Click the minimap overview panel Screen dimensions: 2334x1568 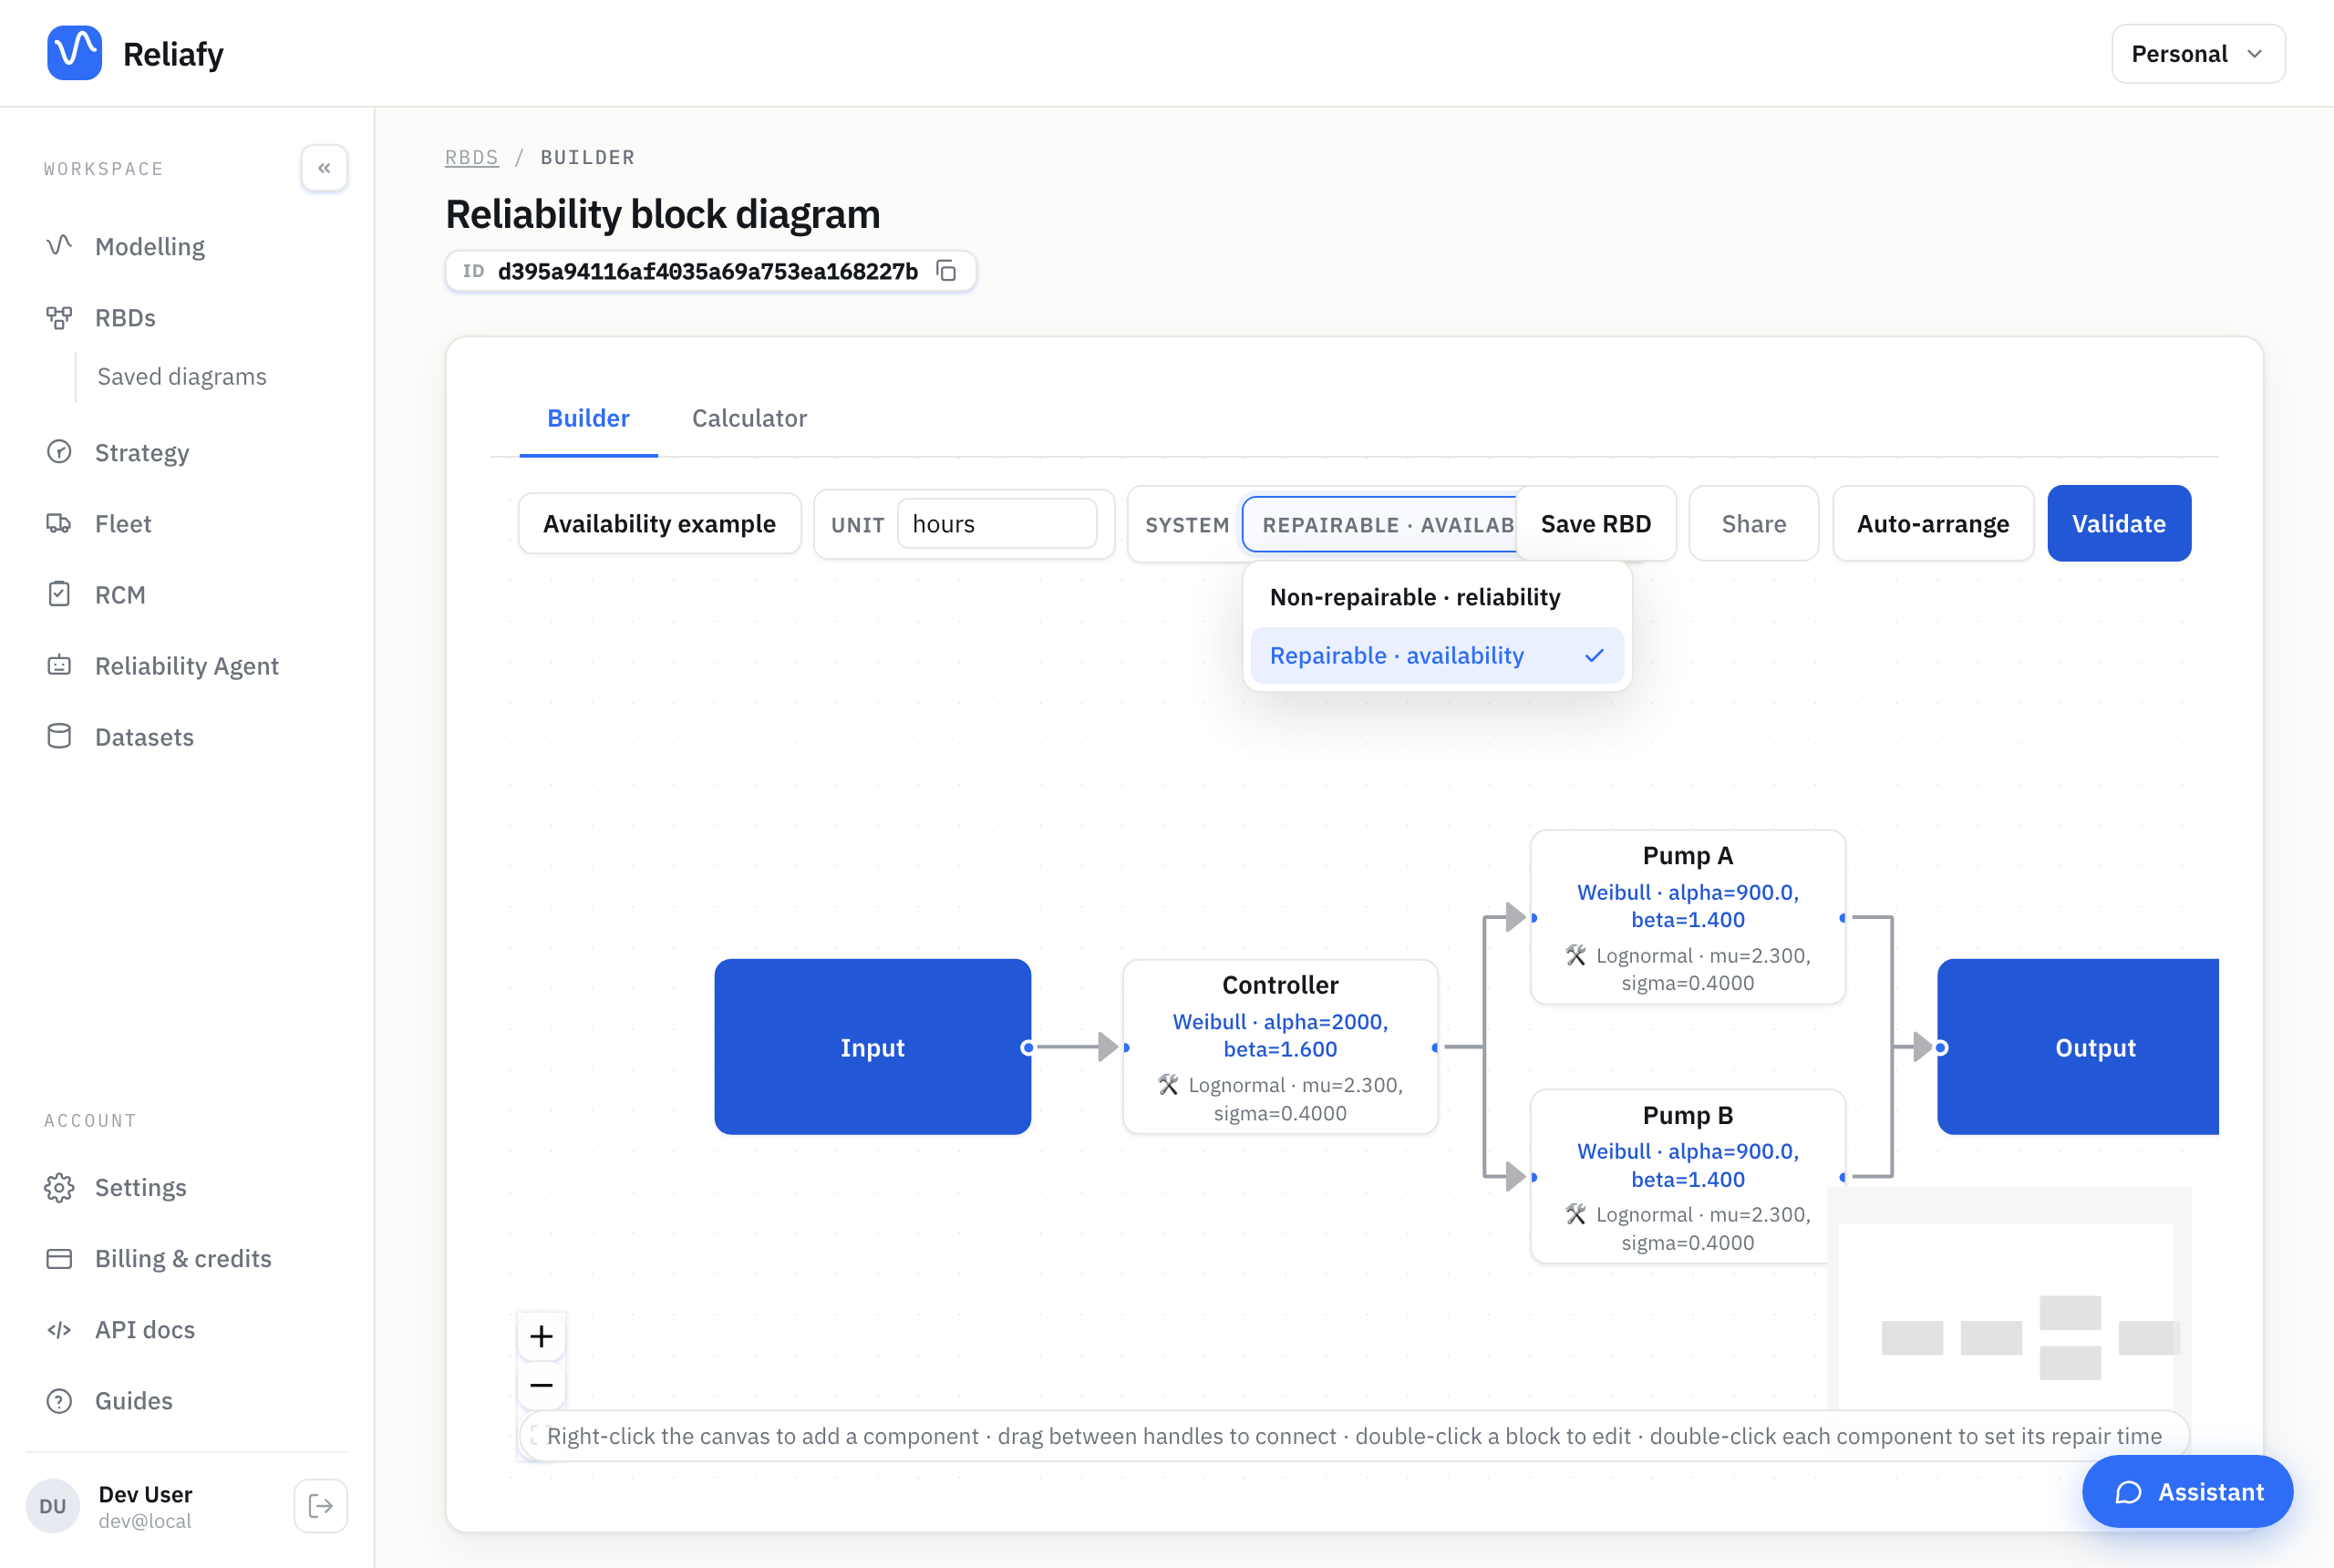(2008, 1298)
